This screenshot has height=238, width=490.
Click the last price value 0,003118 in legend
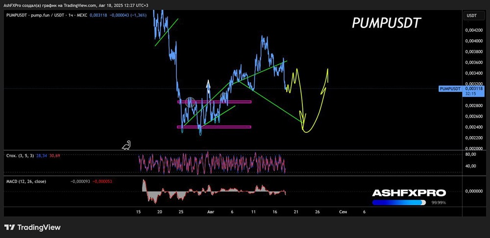[x=98, y=15]
